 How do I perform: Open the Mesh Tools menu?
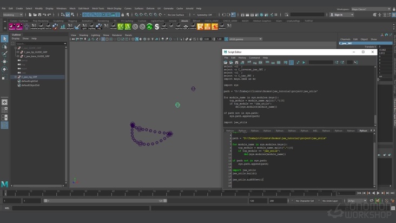tap(98, 9)
